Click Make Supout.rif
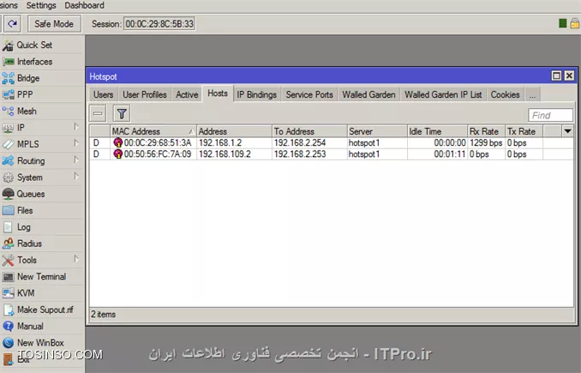Viewport: 581px width, 373px height. [x=45, y=310]
